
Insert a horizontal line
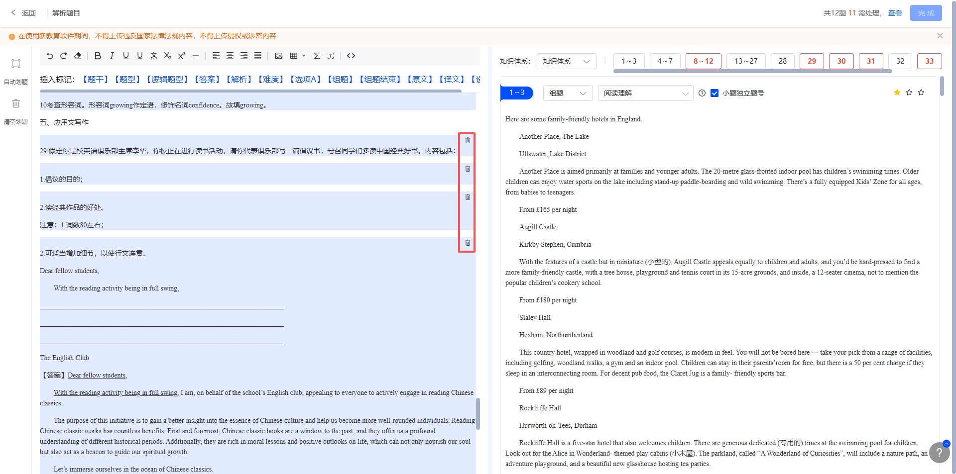tap(196, 56)
